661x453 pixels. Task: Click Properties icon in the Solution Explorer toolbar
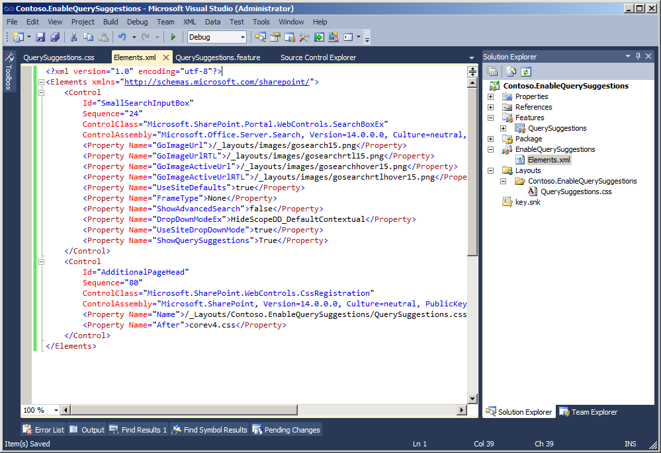click(x=492, y=71)
